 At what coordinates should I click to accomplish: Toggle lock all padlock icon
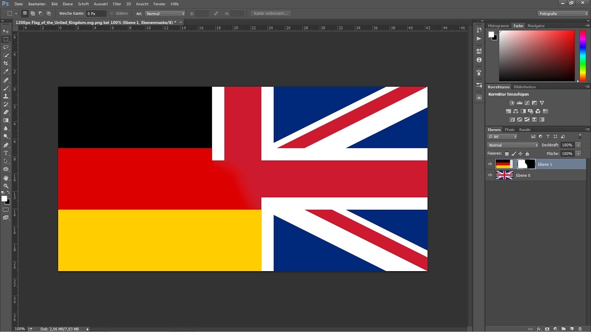tap(527, 154)
